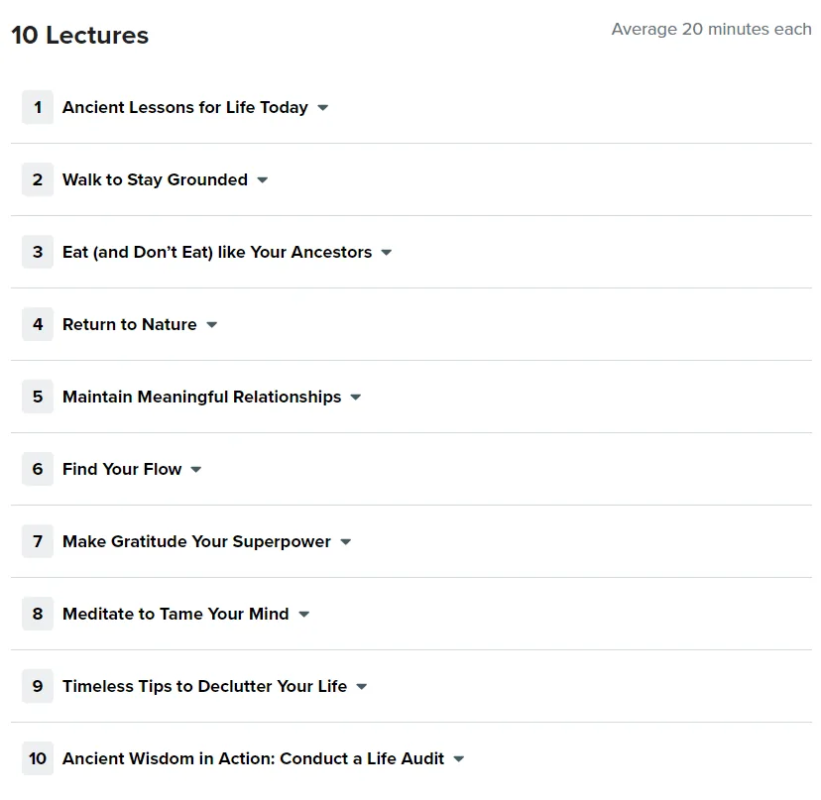This screenshot has width=821, height=800.
Task: Click the number 3 badge
Action: coord(38,252)
